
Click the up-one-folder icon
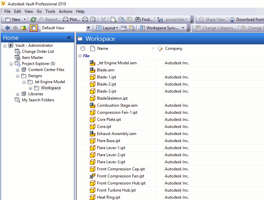click(x=23, y=28)
